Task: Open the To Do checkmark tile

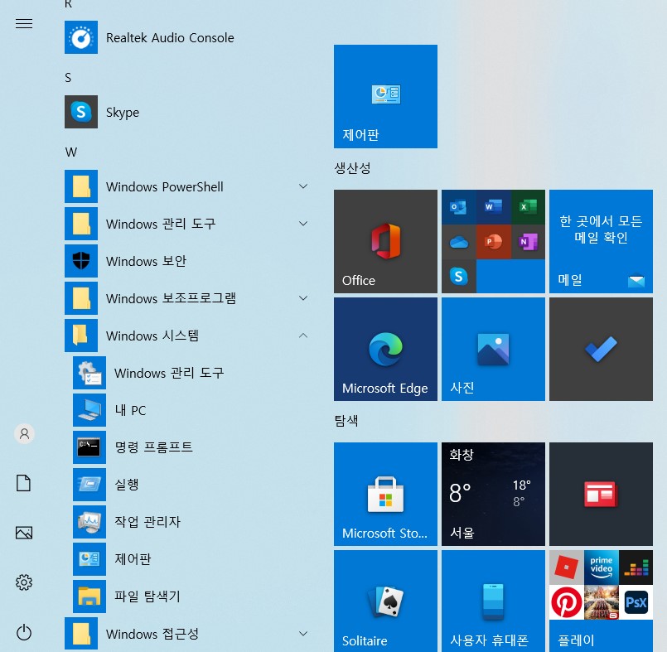Action: pos(601,349)
